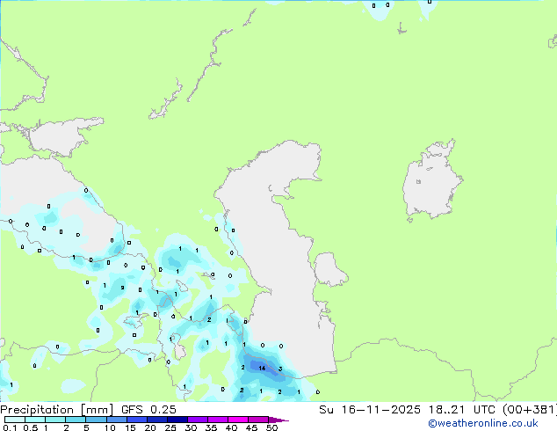Click the legend swatch between 10 and 15
Screen dimensions: 557x431
point(117,420)
